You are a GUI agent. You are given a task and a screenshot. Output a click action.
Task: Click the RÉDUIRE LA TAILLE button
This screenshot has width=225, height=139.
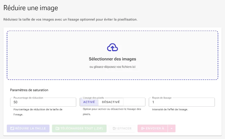[x=28, y=128]
